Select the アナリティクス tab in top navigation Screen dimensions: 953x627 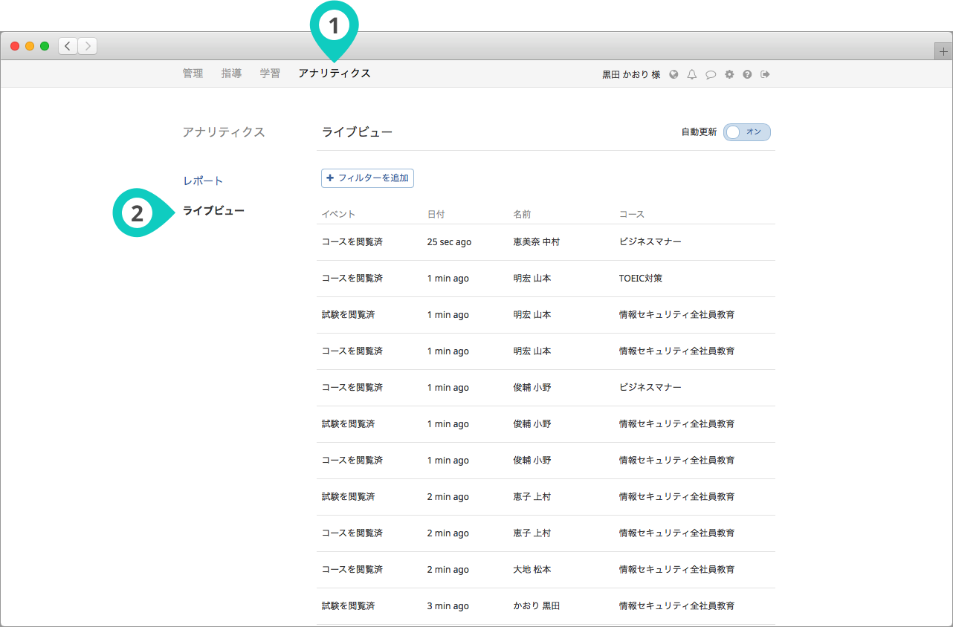click(x=335, y=74)
